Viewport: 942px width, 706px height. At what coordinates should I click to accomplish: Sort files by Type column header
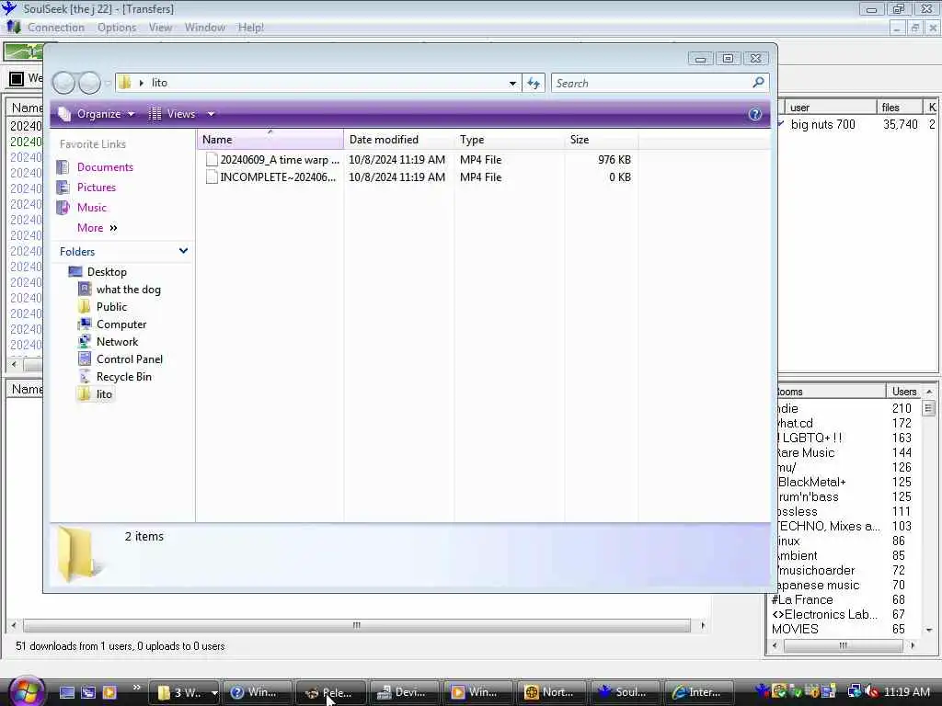pyautogui.click(x=510, y=140)
